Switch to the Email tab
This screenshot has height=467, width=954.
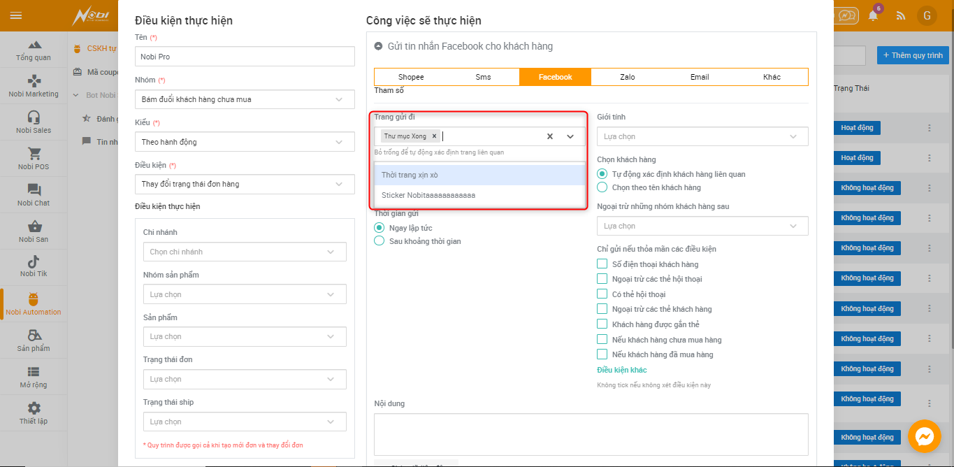[700, 77]
